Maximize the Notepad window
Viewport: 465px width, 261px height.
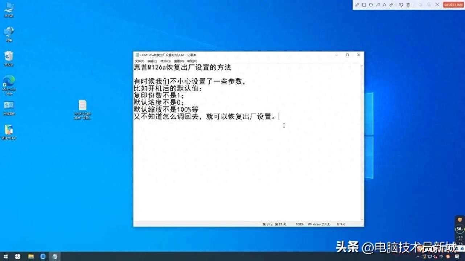point(347,55)
